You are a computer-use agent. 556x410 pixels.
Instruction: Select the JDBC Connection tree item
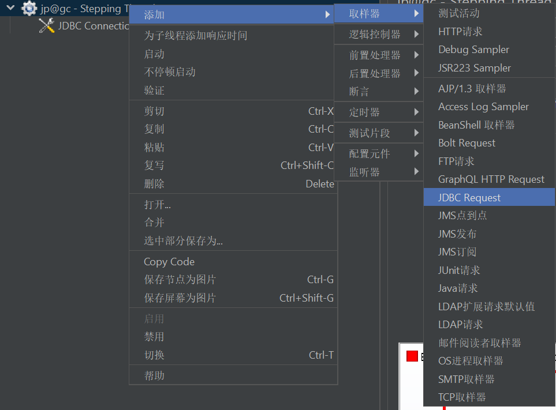(x=94, y=26)
